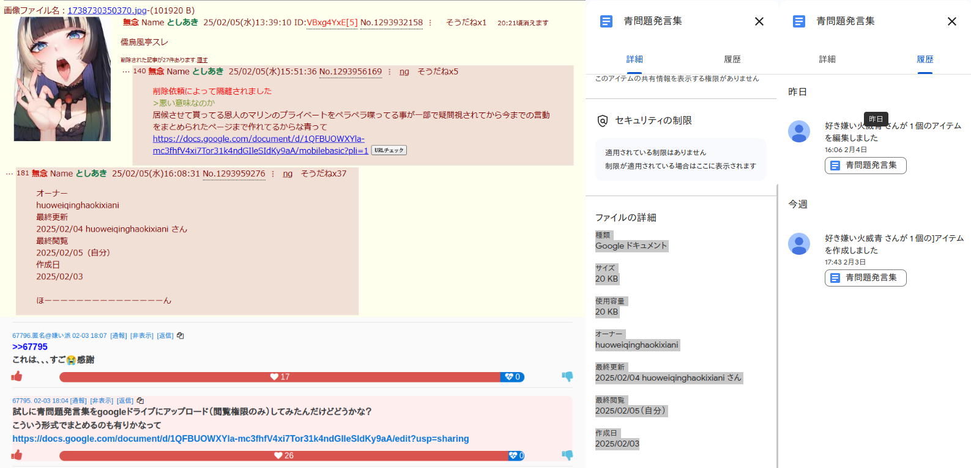
Task: Open the ⋮ menu for post No.1293959276
Action: (273, 174)
